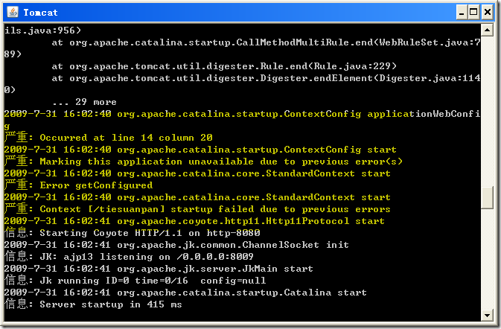Click the scroll up arrow of the console
Screen dimensions: 501x329
click(x=487, y=31)
